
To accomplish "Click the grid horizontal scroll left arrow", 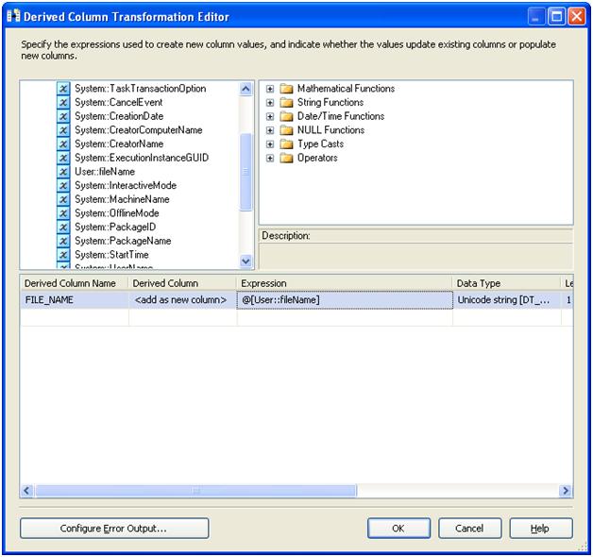I will tap(26, 491).
